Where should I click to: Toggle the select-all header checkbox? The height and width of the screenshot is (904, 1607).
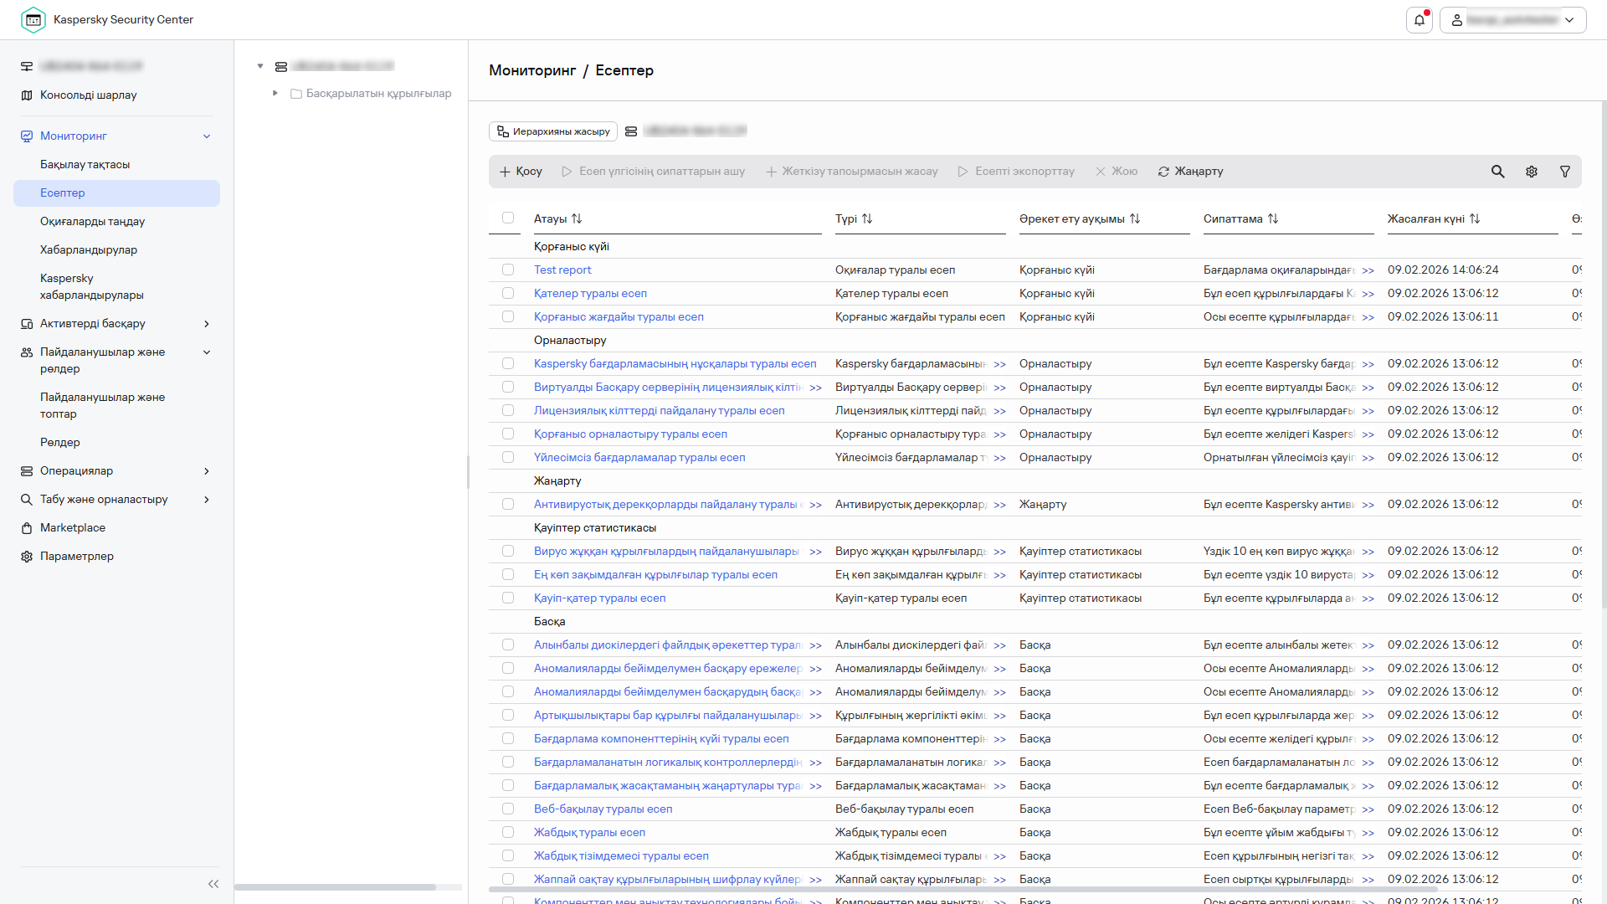508,218
